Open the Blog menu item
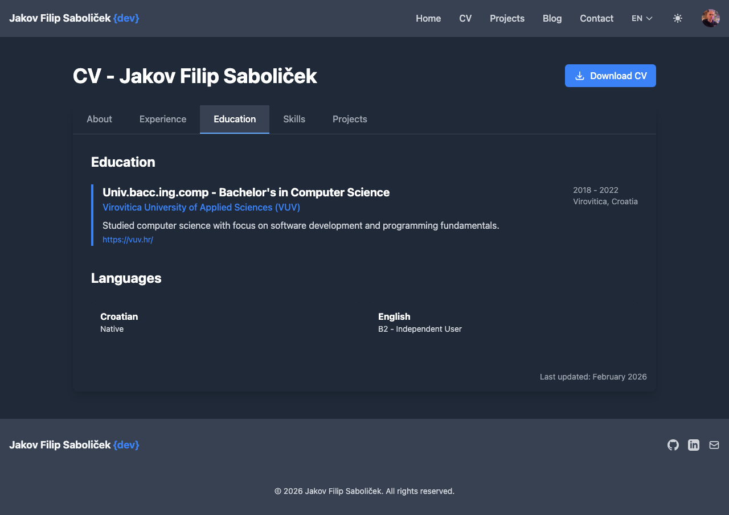Viewport: 729px width, 515px height. pos(552,18)
